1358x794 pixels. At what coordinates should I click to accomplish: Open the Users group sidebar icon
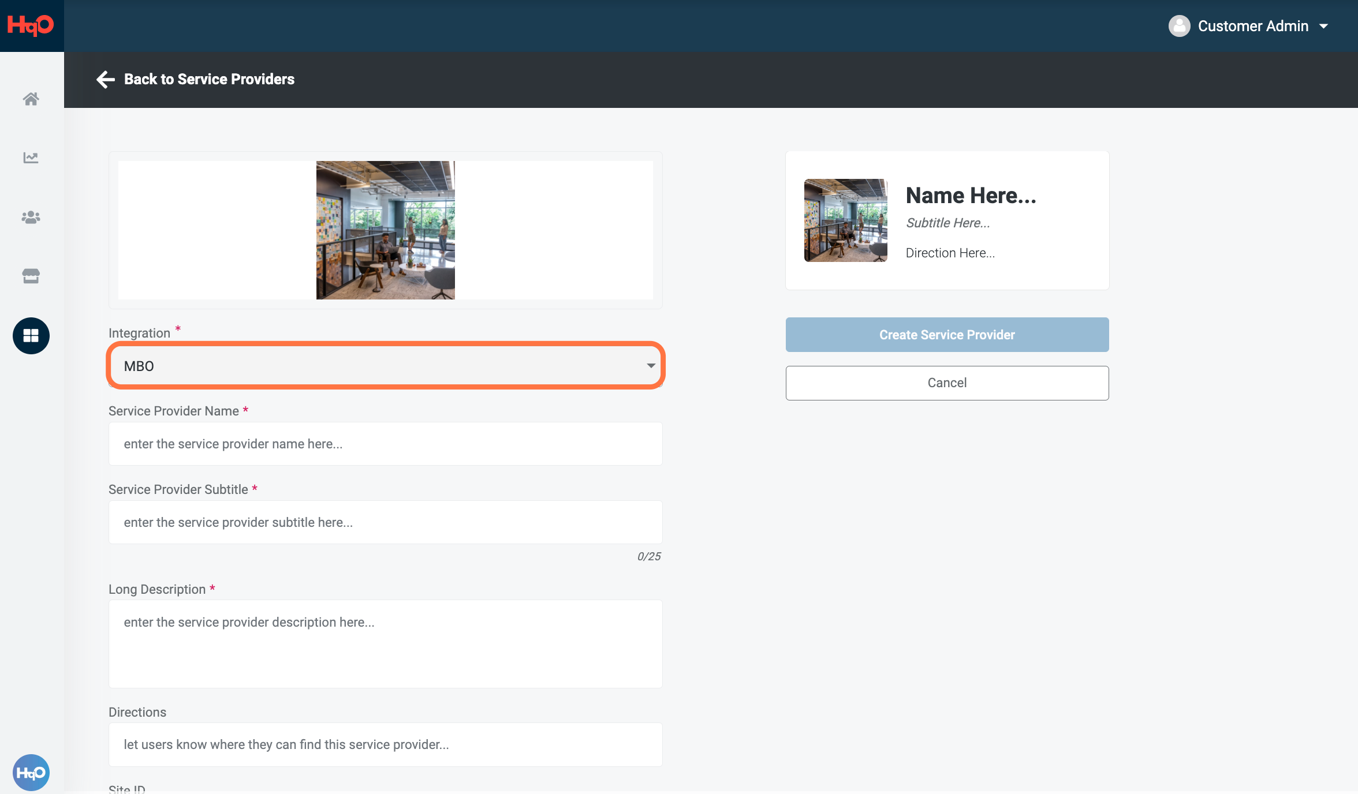coord(31,217)
